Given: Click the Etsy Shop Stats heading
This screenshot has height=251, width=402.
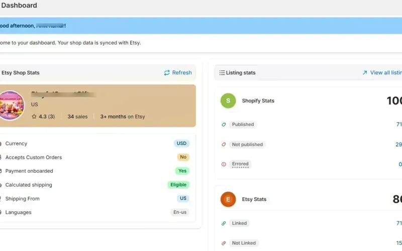Looking at the screenshot, I should 21,73.
